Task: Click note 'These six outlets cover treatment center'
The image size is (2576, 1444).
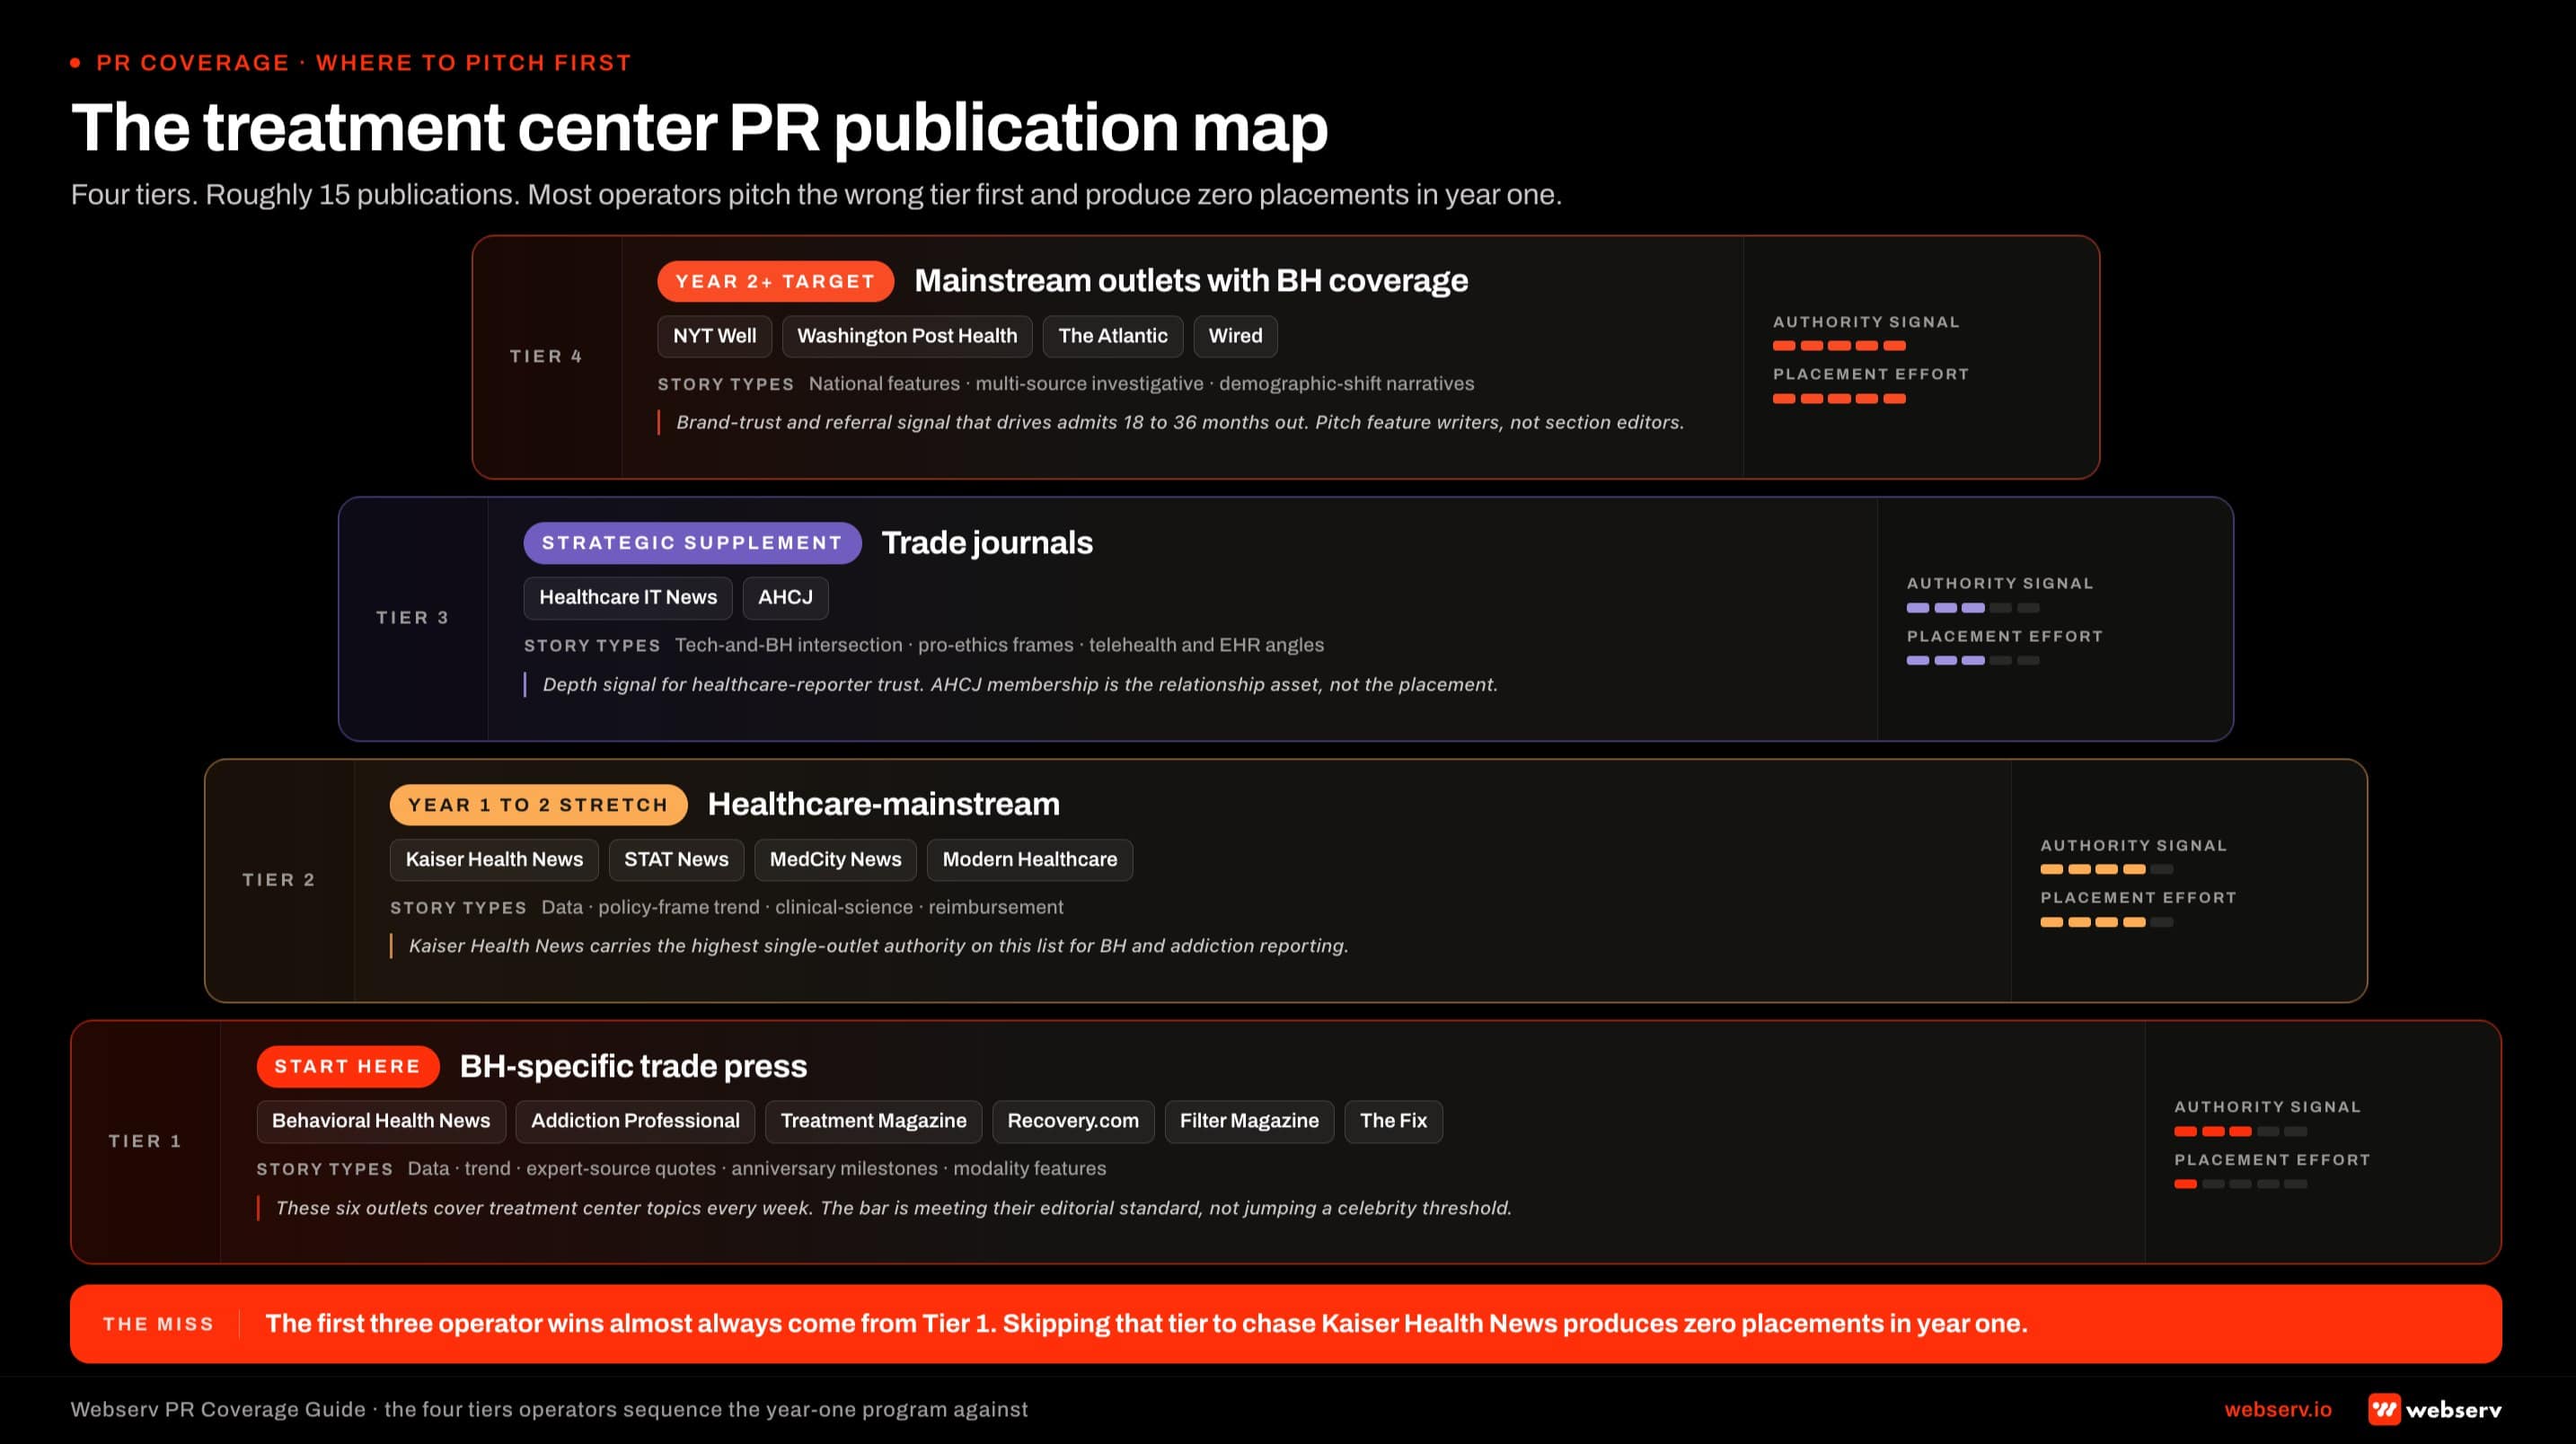Action: coord(893,1208)
